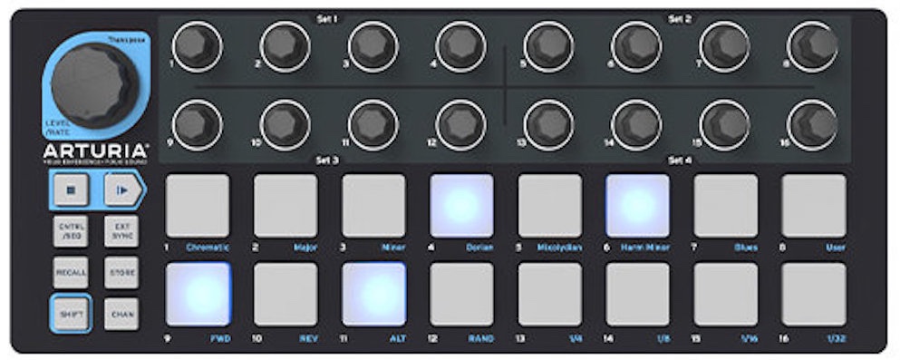Click encoder knob 16
This screenshot has height=360, width=900.
tap(812, 124)
